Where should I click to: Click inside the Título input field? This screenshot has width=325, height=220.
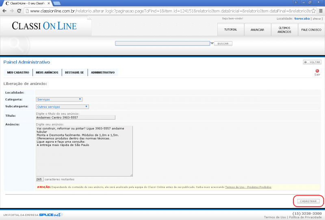76,118
